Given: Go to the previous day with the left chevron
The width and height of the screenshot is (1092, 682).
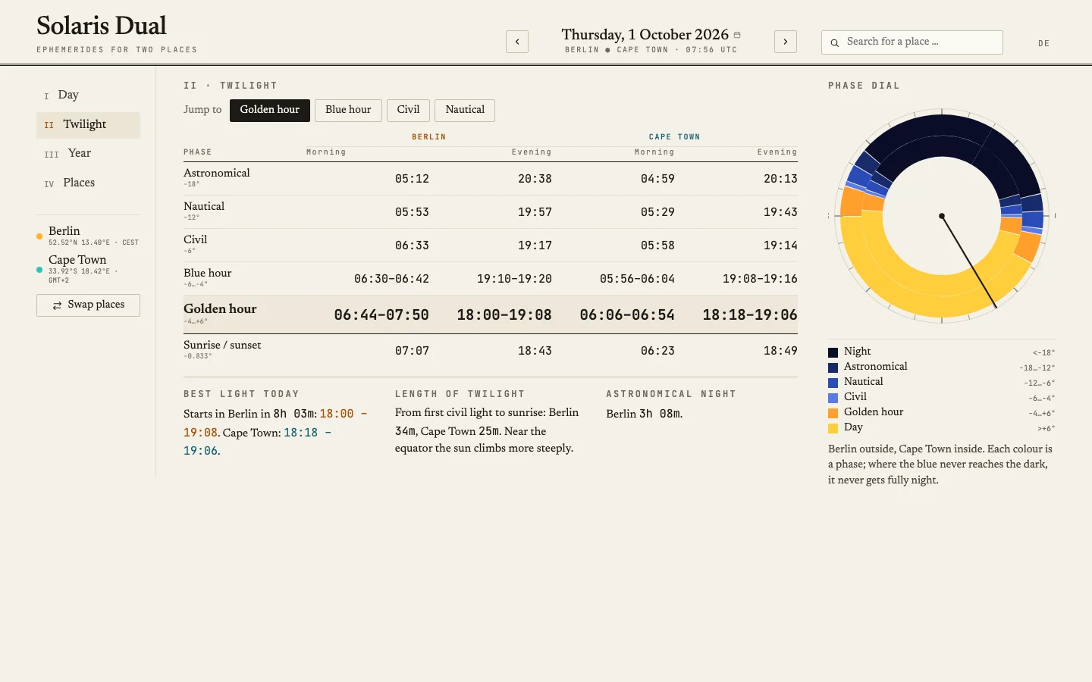Looking at the screenshot, I should point(517,42).
